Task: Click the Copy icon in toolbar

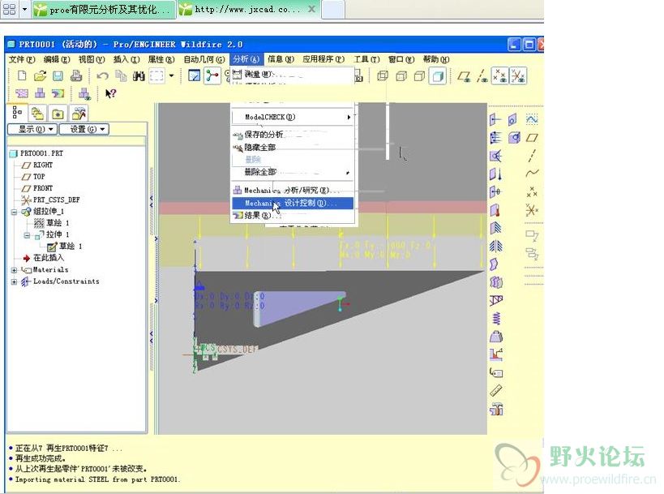Action: [121, 75]
